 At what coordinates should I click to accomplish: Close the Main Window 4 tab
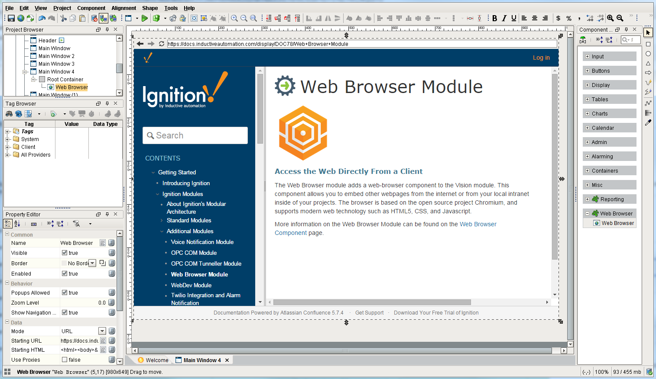[x=227, y=360]
